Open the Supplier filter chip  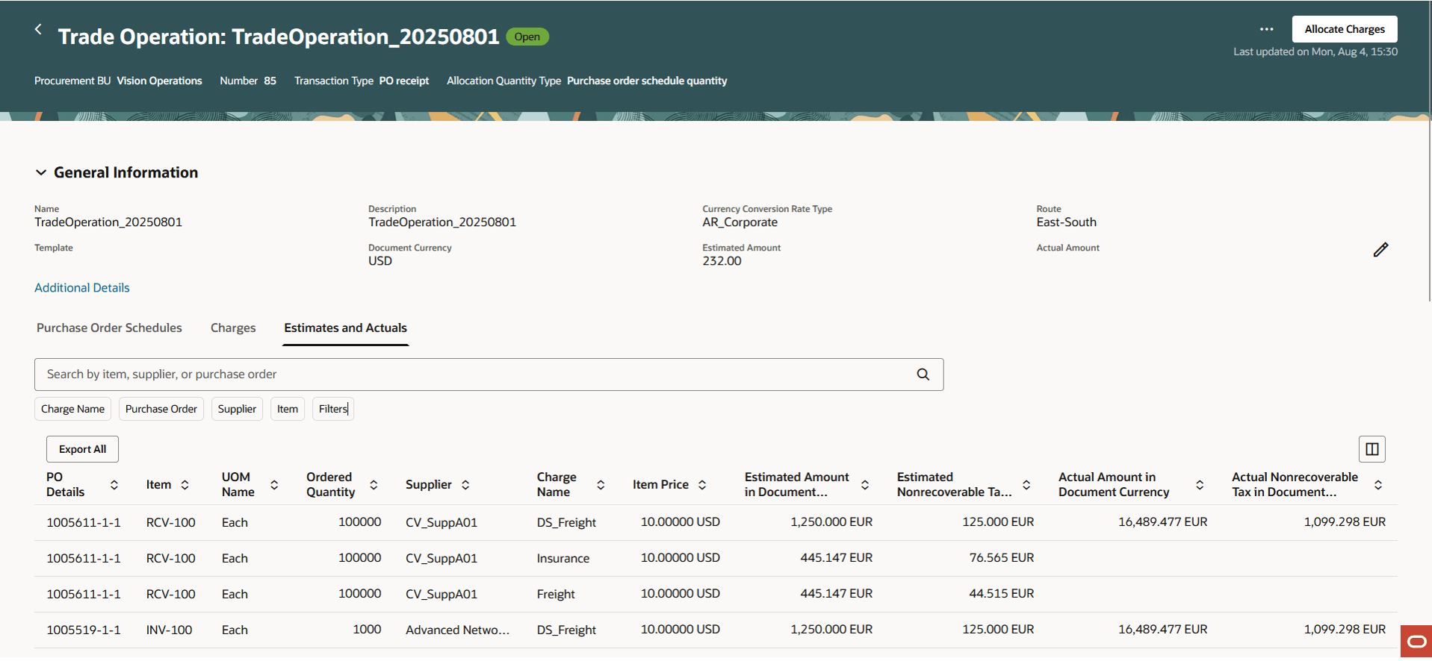click(x=237, y=409)
